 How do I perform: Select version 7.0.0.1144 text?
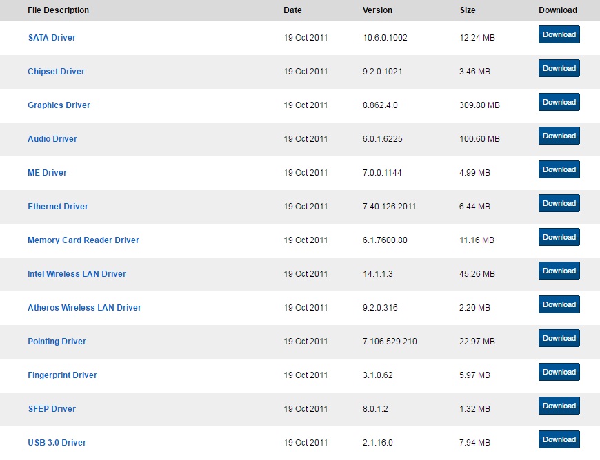point(382,173)
